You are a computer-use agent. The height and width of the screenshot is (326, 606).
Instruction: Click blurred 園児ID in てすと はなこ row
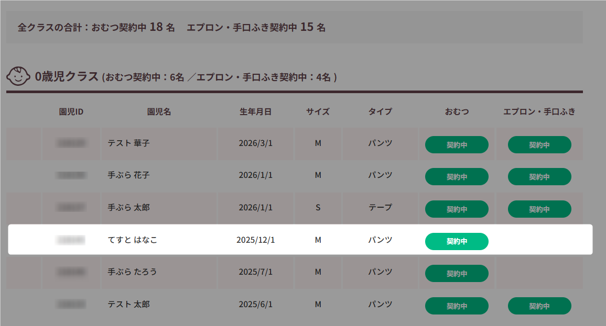point(70,240)
